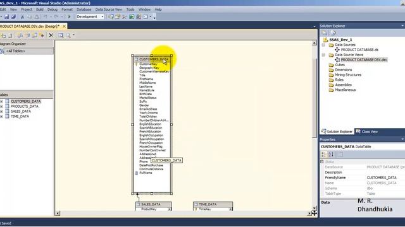This screenshot has width=405, height=227.
Task: Click the SALES_DATA table header in diagram
Action: coord(153,204)
